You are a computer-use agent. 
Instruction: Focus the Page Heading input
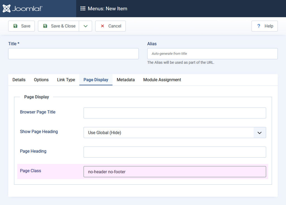click(175, 152)
